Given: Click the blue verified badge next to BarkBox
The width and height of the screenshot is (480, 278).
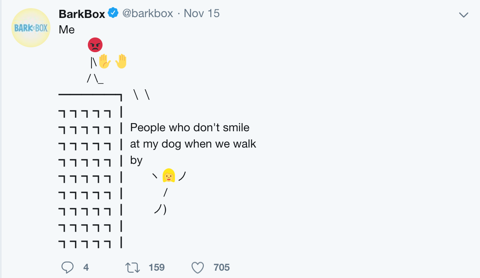Looking at the screenshot, I should (111, 13).
